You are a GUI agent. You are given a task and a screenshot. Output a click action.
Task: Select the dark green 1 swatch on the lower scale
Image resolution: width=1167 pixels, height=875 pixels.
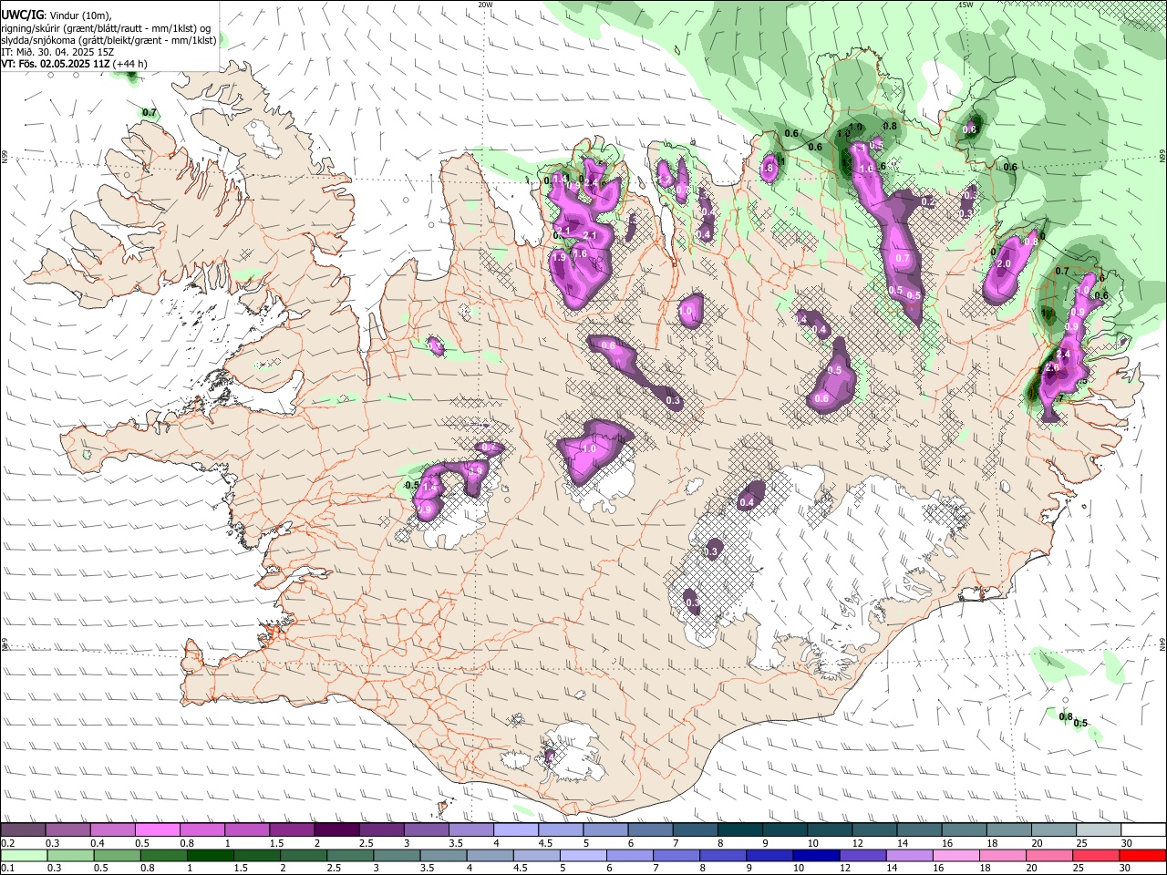[210, 856]
